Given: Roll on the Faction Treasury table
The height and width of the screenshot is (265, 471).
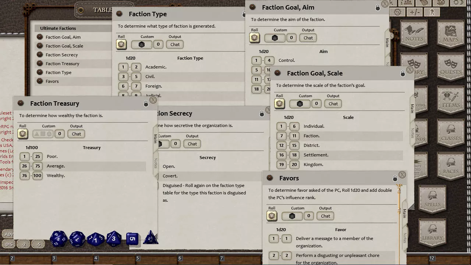Looking at the screenshot, I should tap(23, 134).
